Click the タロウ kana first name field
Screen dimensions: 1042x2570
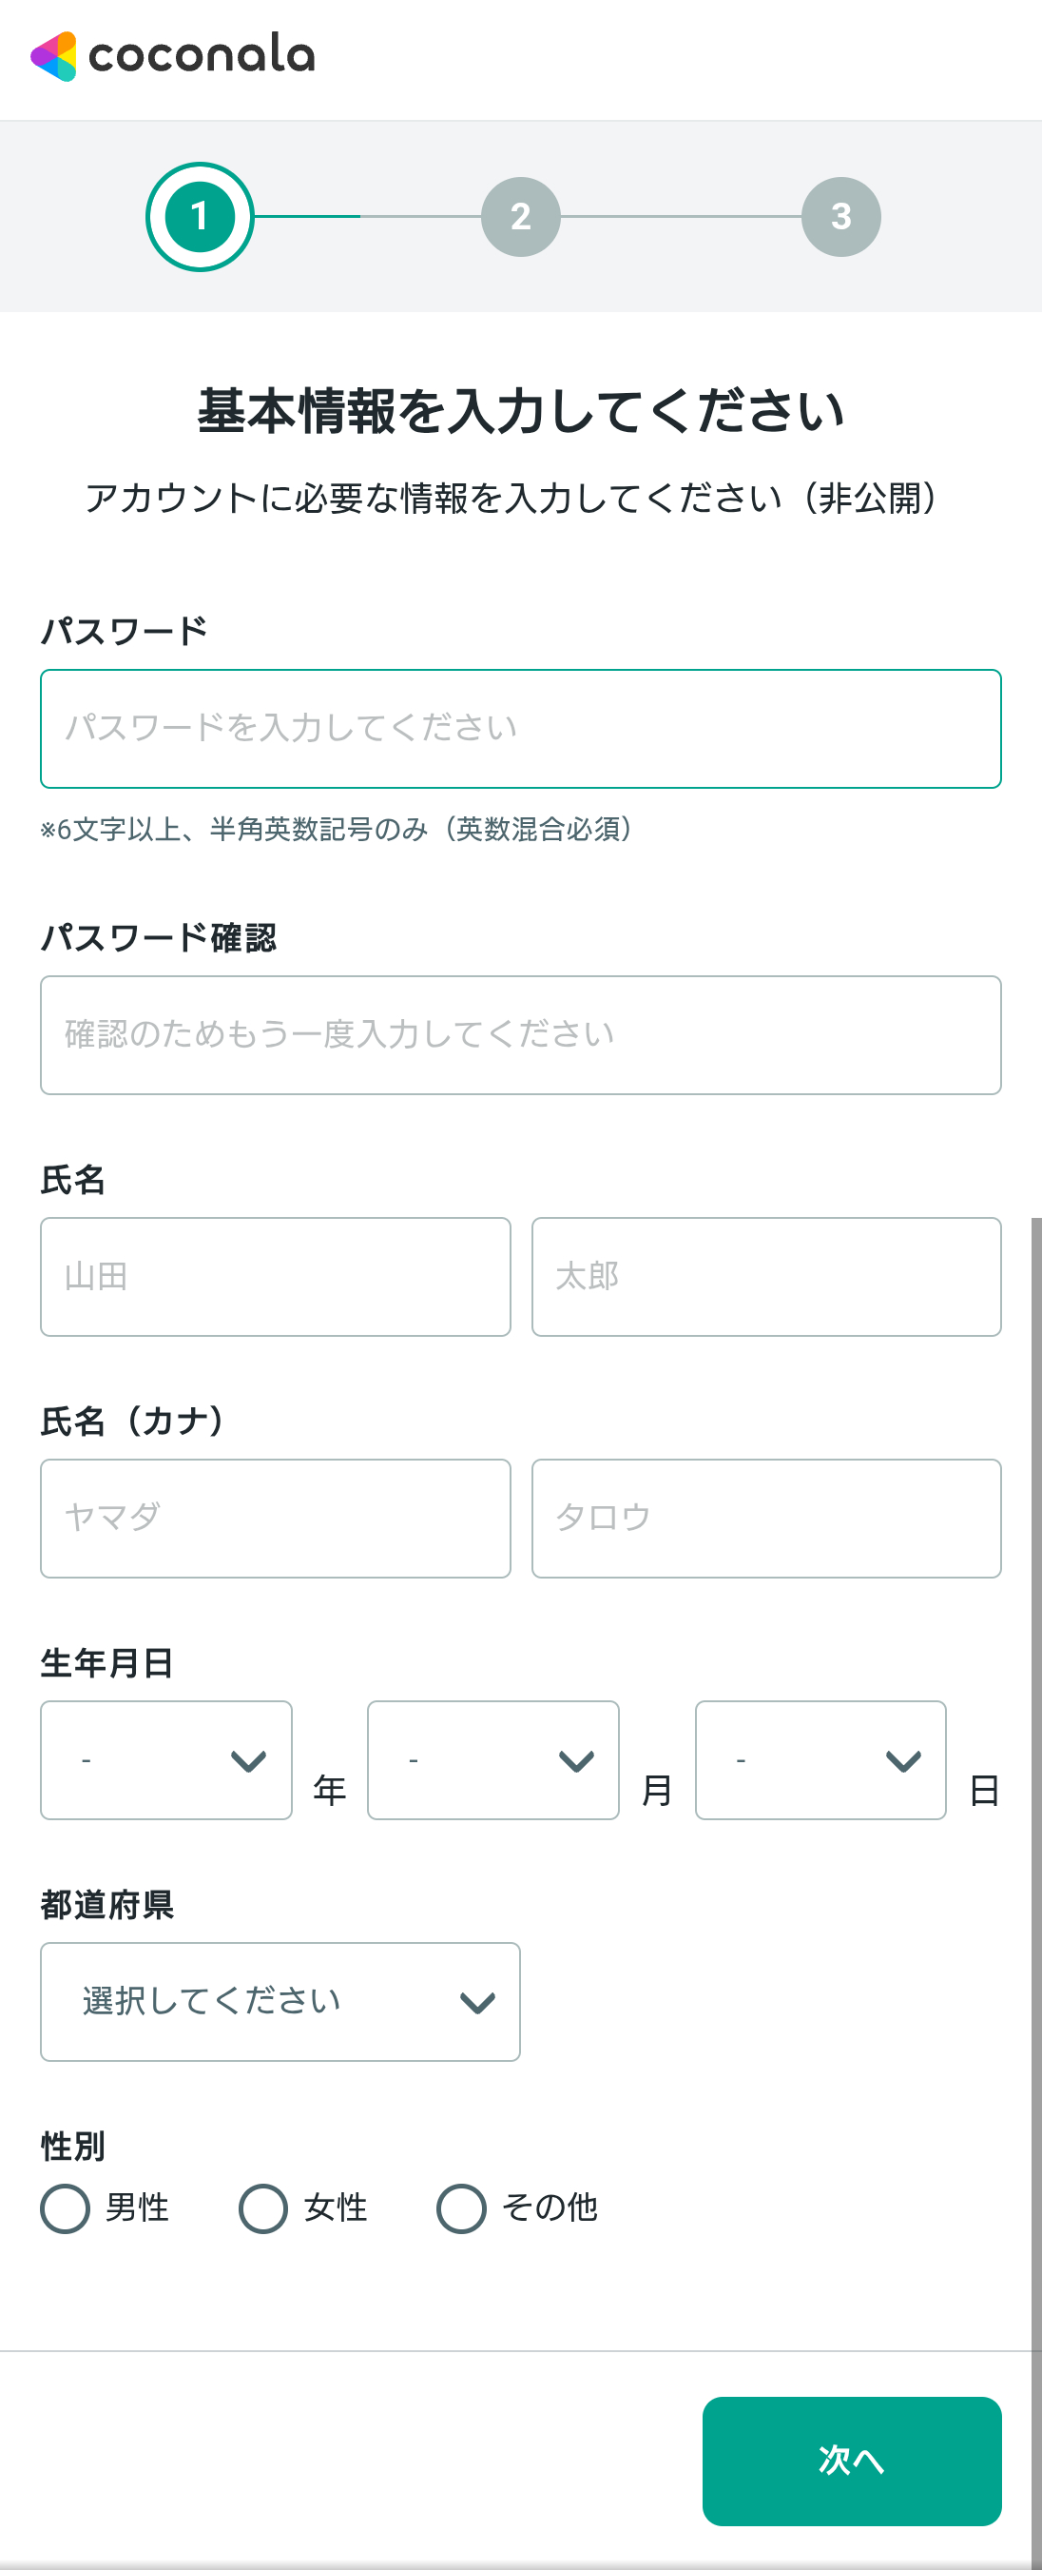coord(767,1519)
